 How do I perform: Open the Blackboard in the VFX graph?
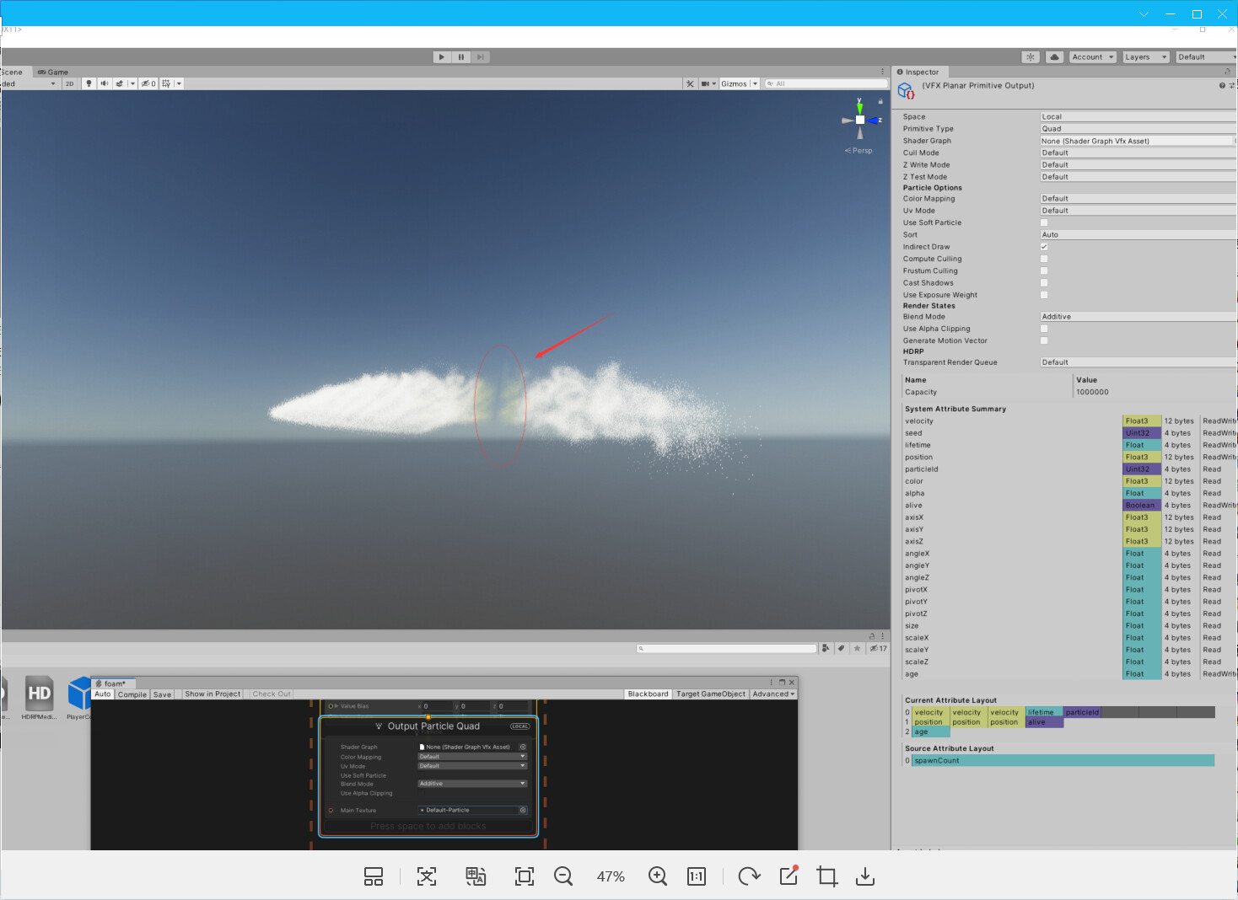coord(647,694)
